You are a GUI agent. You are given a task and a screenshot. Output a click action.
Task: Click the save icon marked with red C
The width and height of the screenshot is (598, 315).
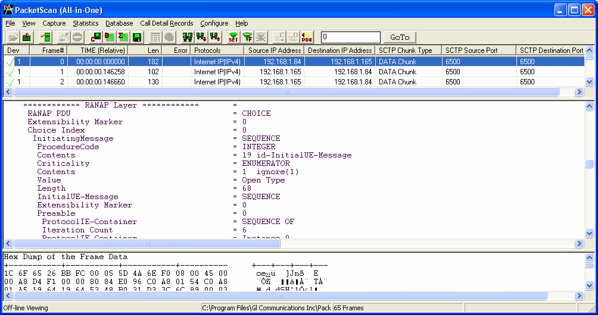pos(96,37)
